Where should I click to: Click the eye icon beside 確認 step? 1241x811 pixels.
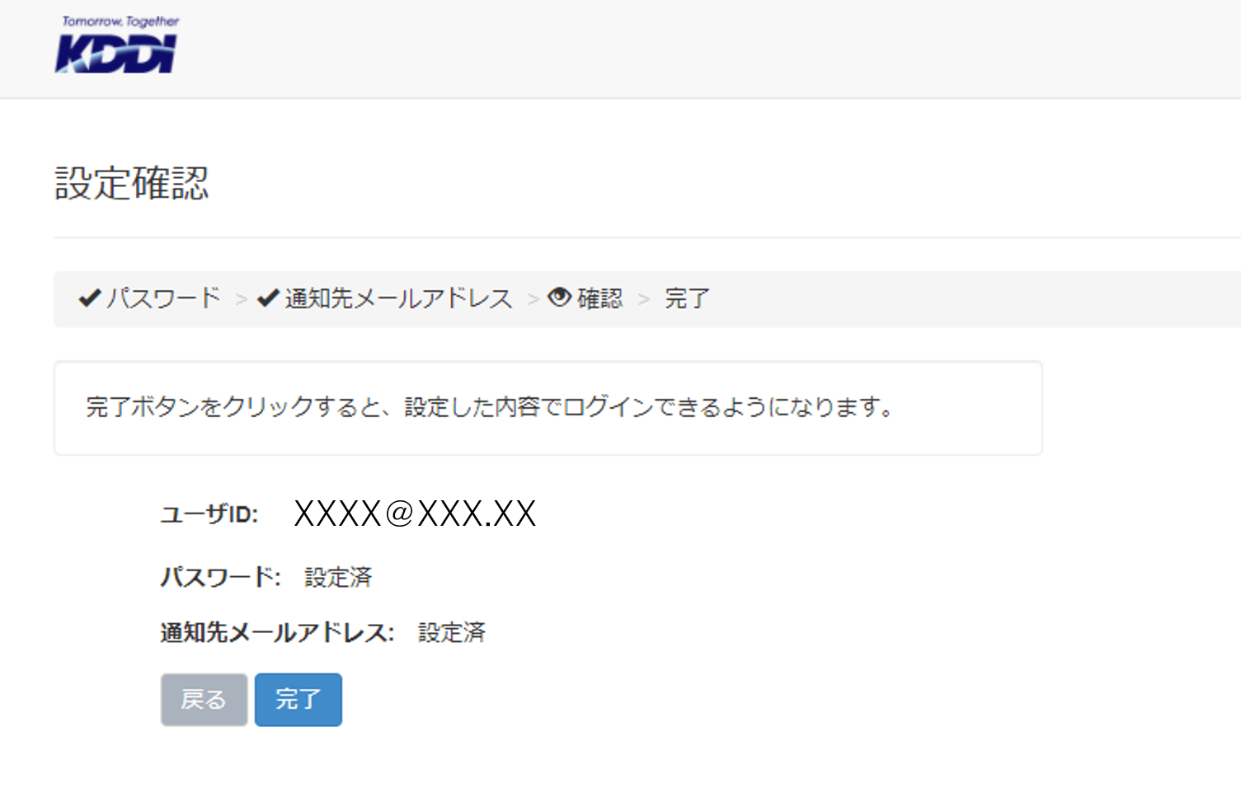(x=560, y=298)
